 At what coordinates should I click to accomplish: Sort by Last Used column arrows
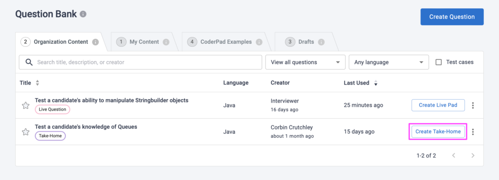point(376,83)
